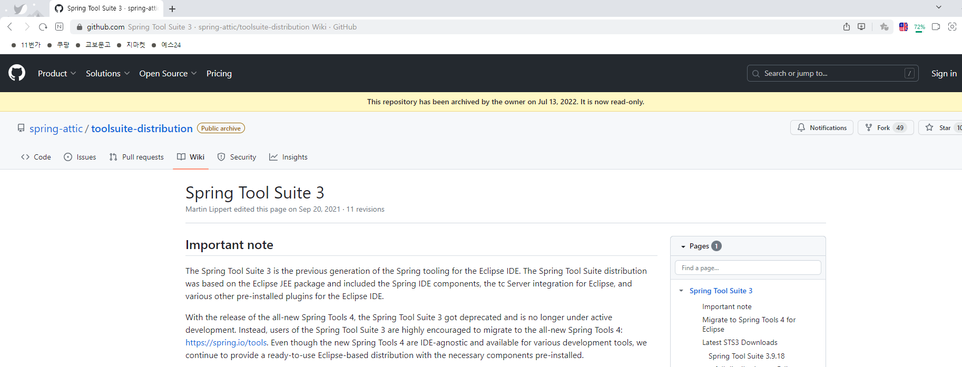This screenshot has width=962, height=367.
Task: Click the Sign in link
Action: [944, 73]
